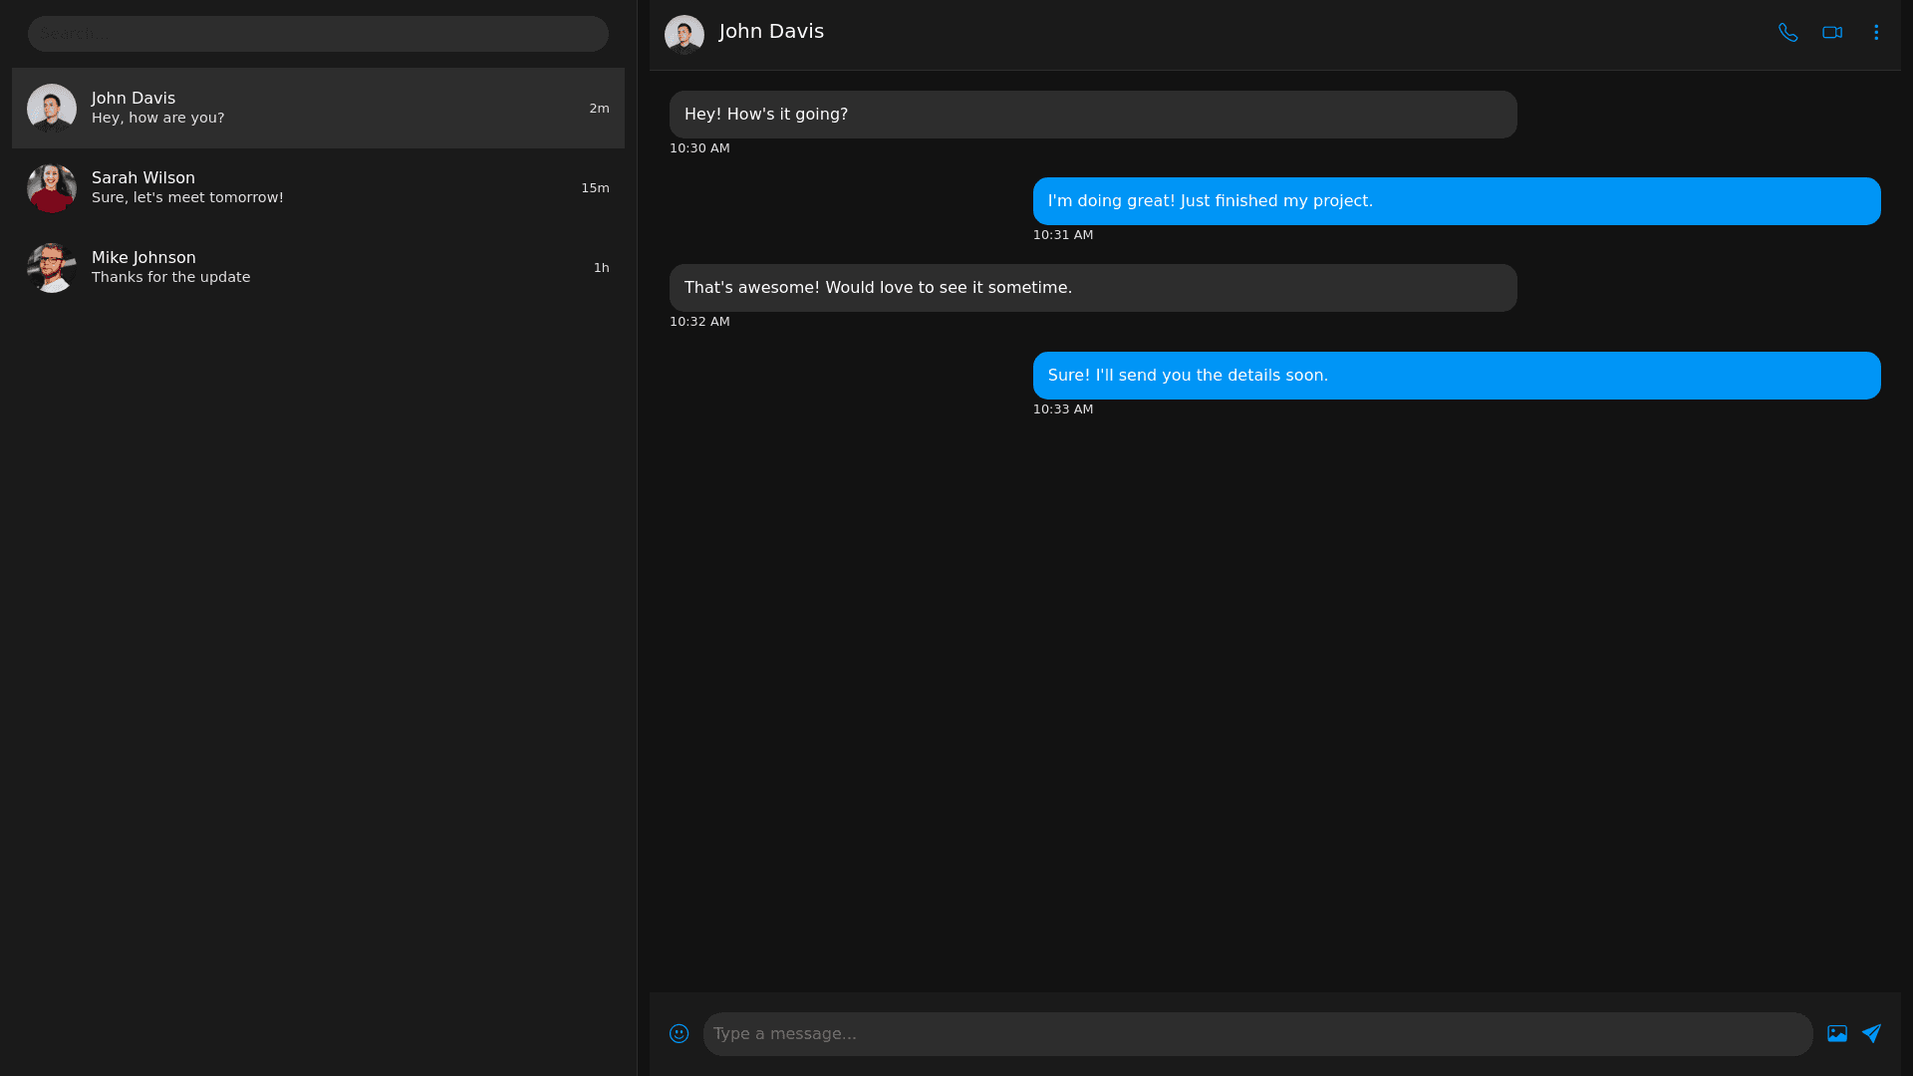Click the John Davis avatar in the chat header
The image size is (1913, 1076).
[x=684, y=35]
